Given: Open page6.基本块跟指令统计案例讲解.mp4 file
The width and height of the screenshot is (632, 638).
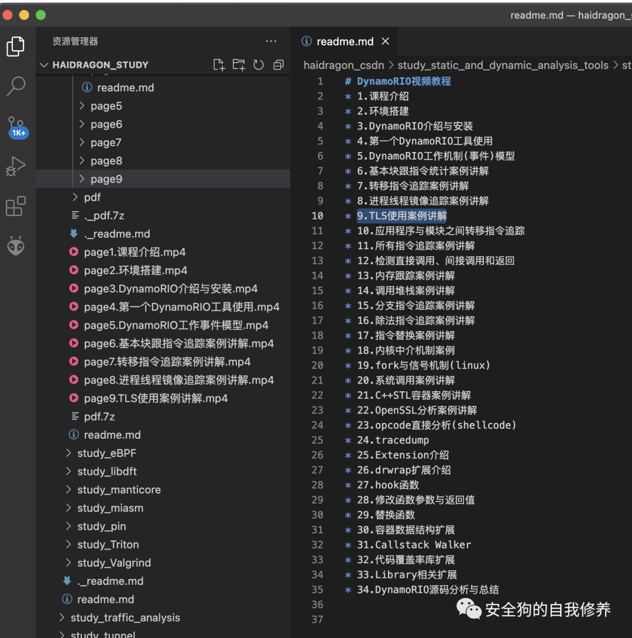Looking at the screenshot, I should coord(163,343).
